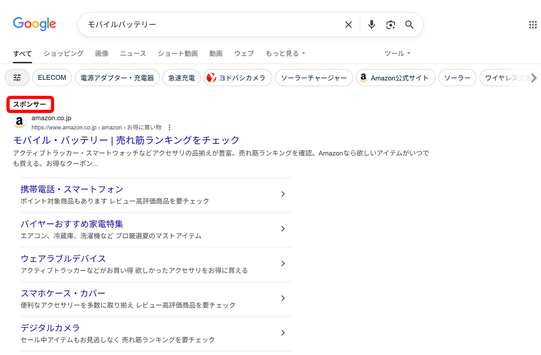Open the filter sliders chip
The image size is (541, 355).
point(17,78)
